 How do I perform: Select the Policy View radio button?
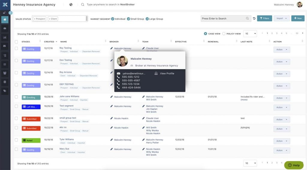point(224,34)
